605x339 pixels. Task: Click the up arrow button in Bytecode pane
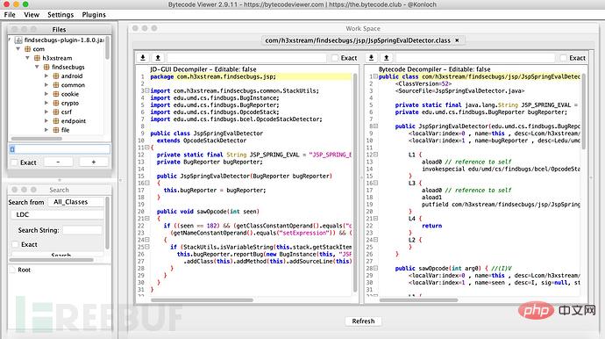pyautogui.click(x=386, y=58)
